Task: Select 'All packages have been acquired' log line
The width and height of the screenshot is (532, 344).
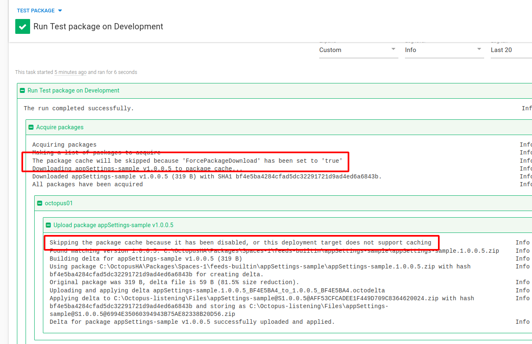Action: [x=87, y=185]
